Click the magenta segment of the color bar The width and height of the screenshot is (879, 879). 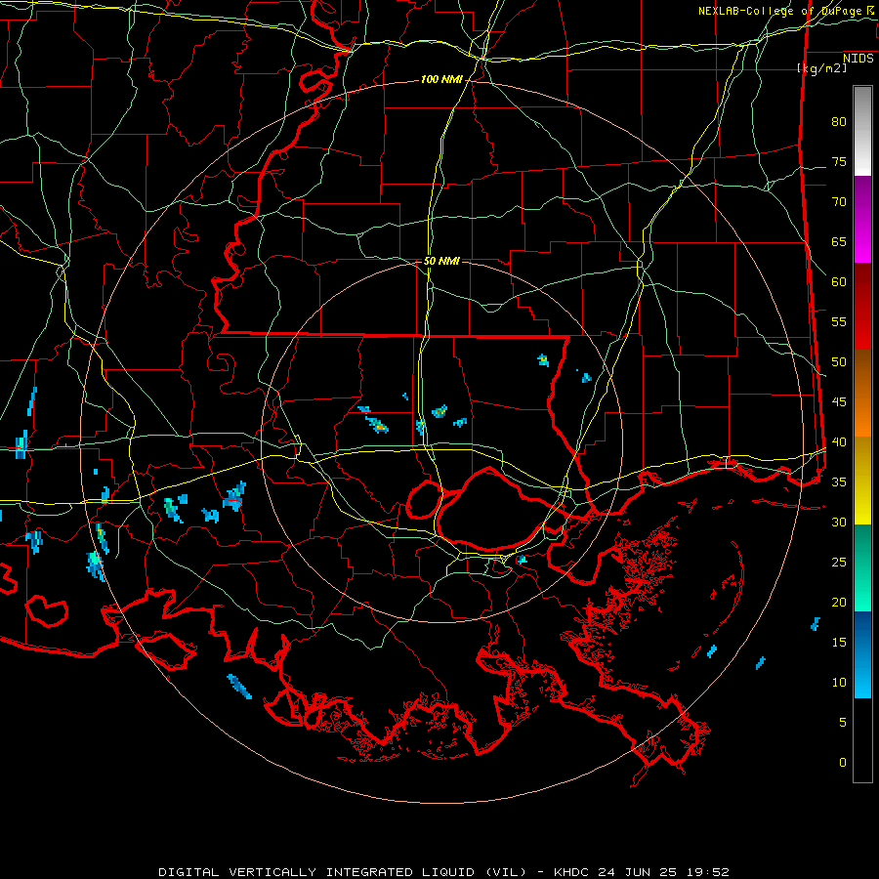tap(862, 219)
